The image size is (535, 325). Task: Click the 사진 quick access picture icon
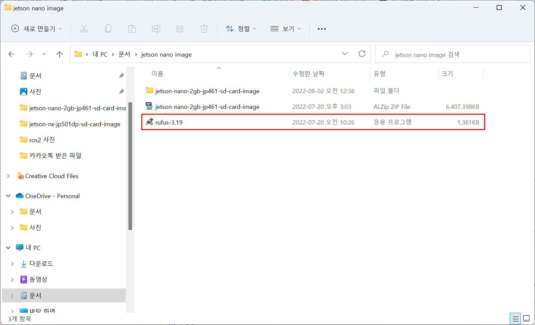click(24, 92)
